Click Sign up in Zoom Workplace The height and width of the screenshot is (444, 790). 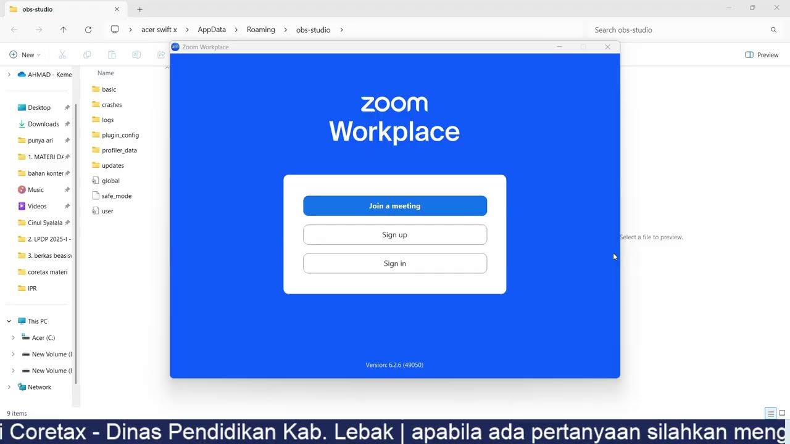pos(395,234)
